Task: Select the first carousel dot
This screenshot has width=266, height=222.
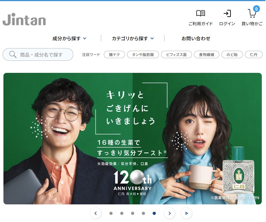Action: [111, 213]
